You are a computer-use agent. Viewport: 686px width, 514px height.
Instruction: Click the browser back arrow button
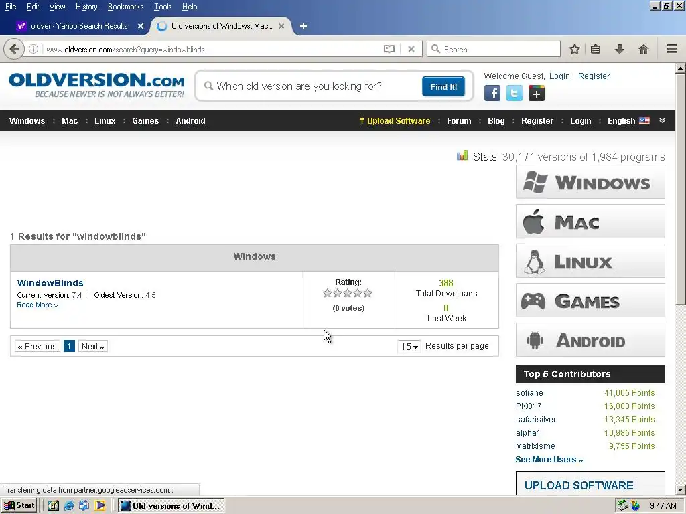tap(13, 49)
